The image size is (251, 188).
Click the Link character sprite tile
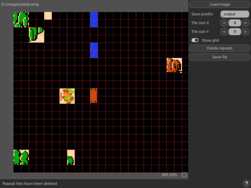pos(67,96)
